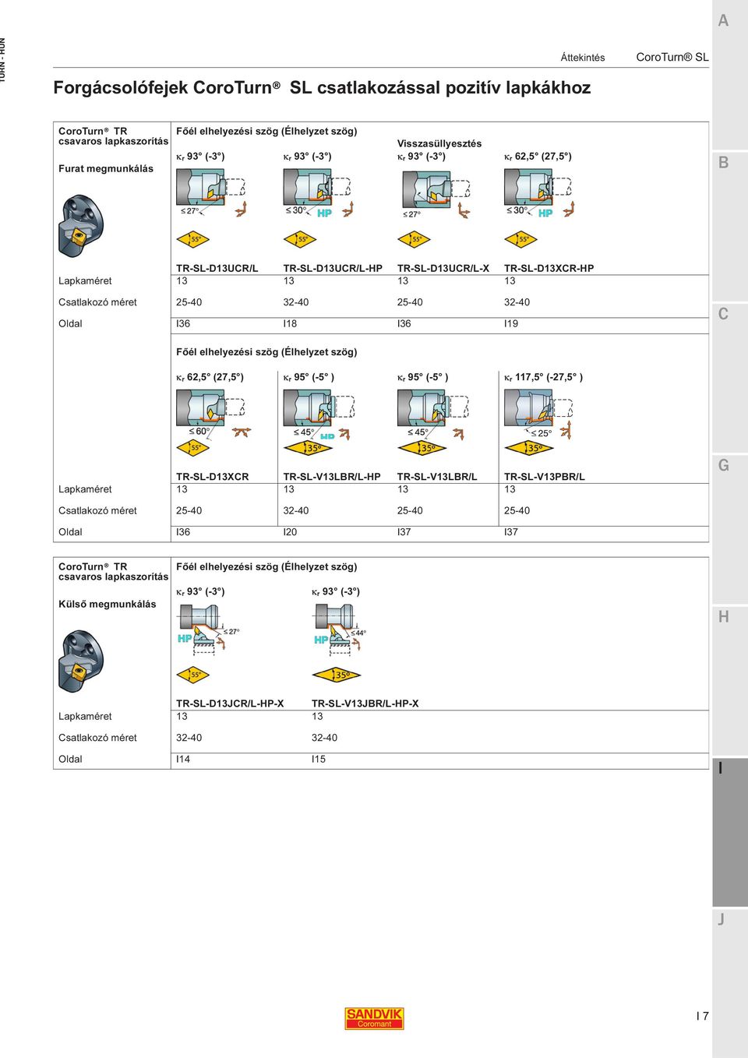
Task: Click the I37 page reference under TR-SL-V13PBR/L
Action: point(511,532)
